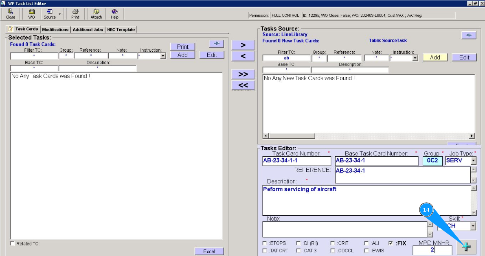Screen dimensions: 485x256
Task: Click the MPD MNHR input field
Action: click(x=432, y=250)
